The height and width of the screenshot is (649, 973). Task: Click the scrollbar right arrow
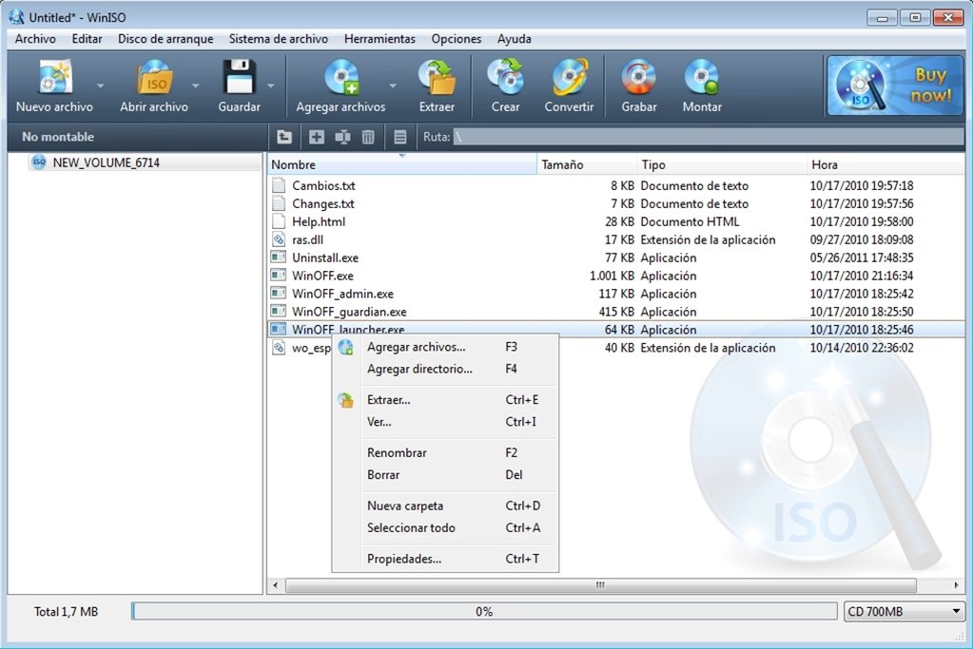[956, 585]
